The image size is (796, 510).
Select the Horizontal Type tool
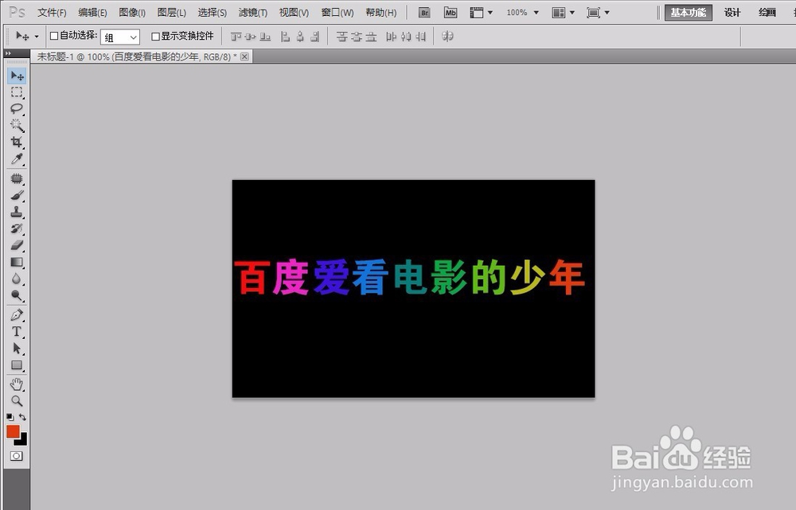(17, 332)
